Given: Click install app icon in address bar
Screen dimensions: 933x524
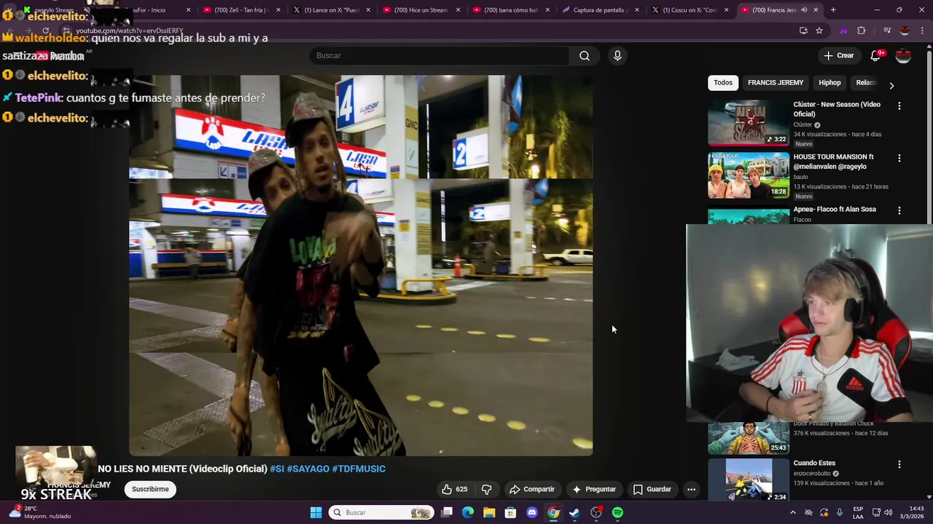Looking at the screenshot, I should tap(803, 31).
